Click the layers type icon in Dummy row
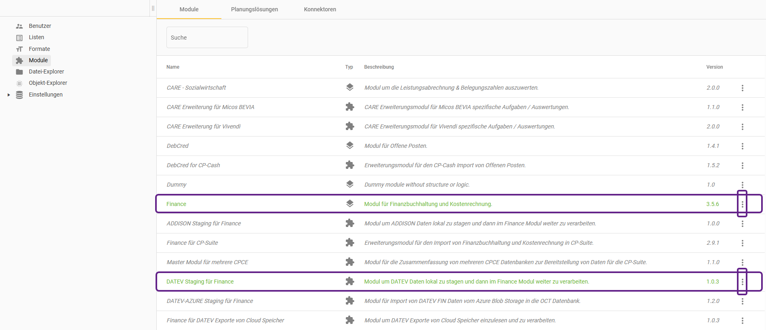The height and width of the screenshot is (330, 766). pos(349,184)
